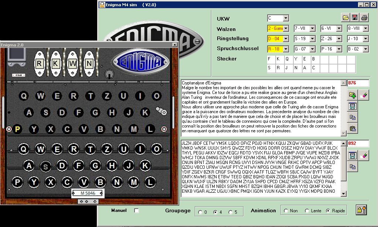Click the Stecker top-row cell containing F
378x227 pixels.
click(271, 60)
